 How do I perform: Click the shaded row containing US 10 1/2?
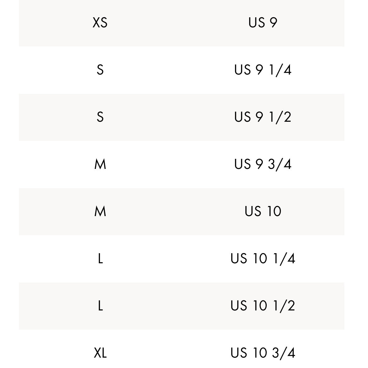point(181,318)
